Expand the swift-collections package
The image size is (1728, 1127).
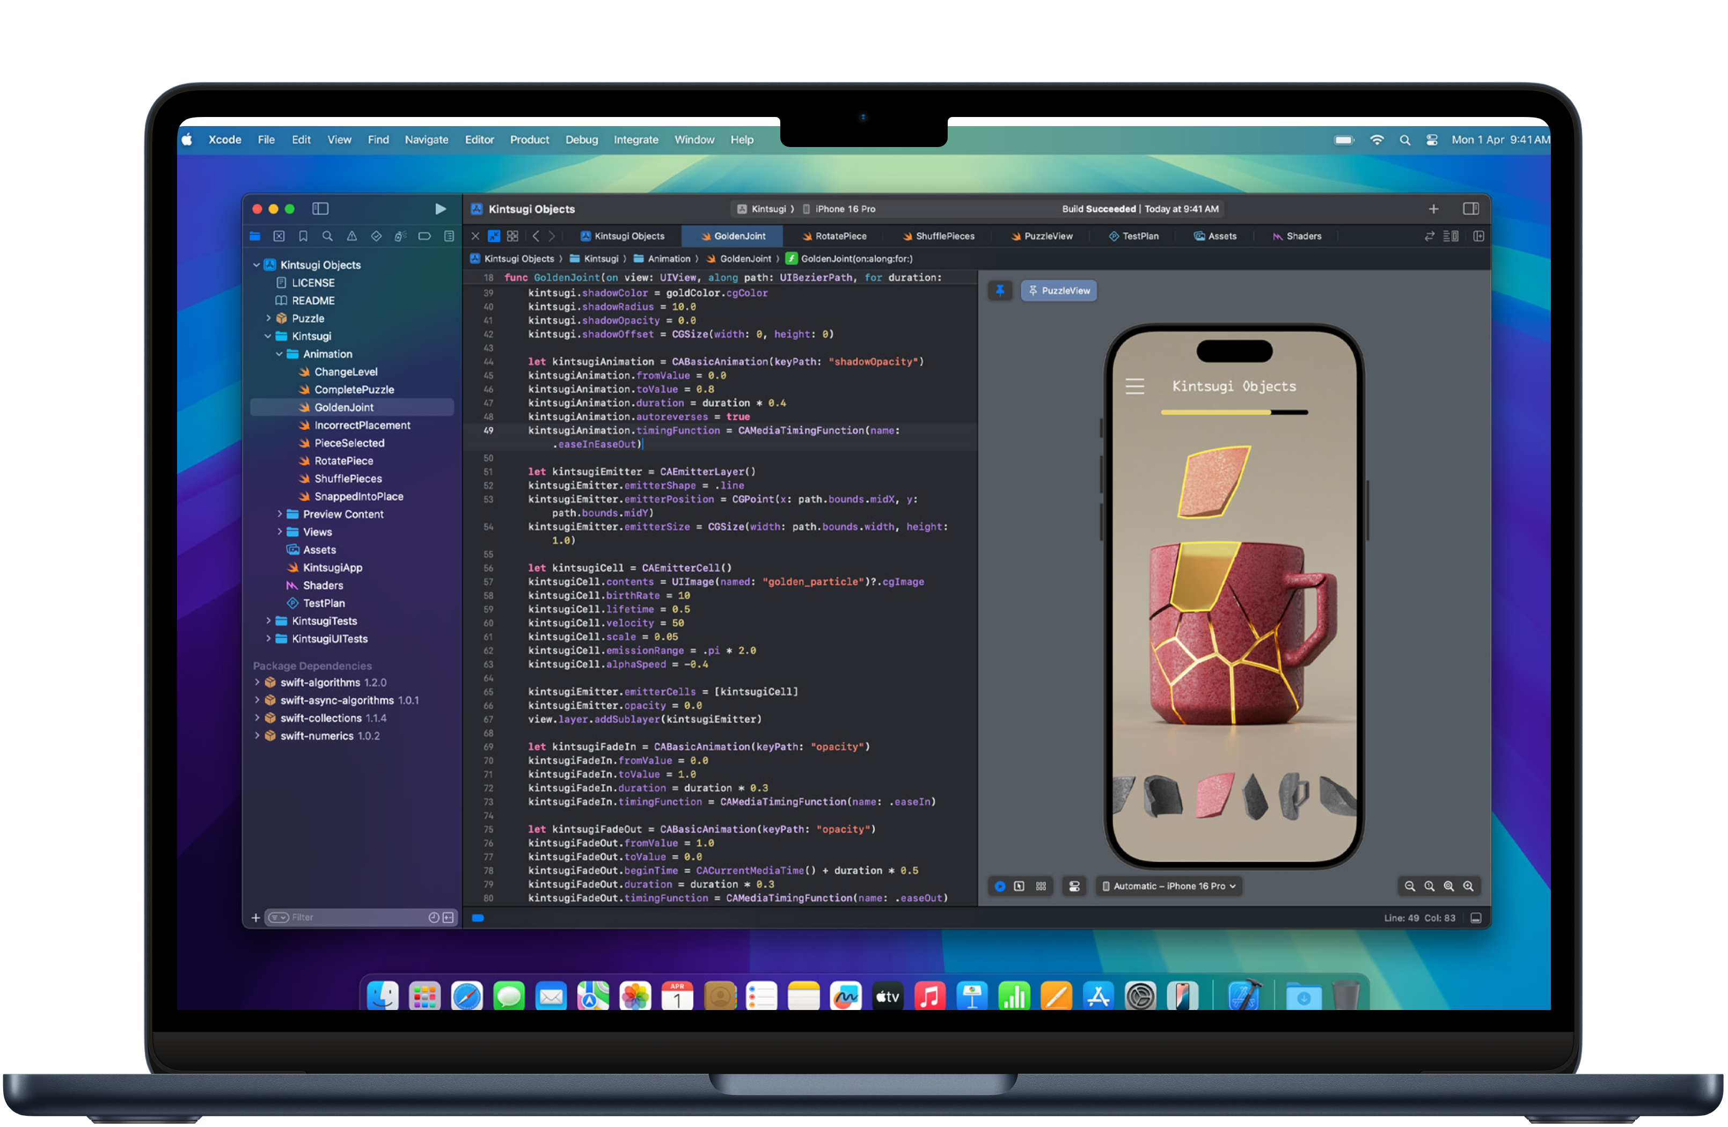(257, 718)
